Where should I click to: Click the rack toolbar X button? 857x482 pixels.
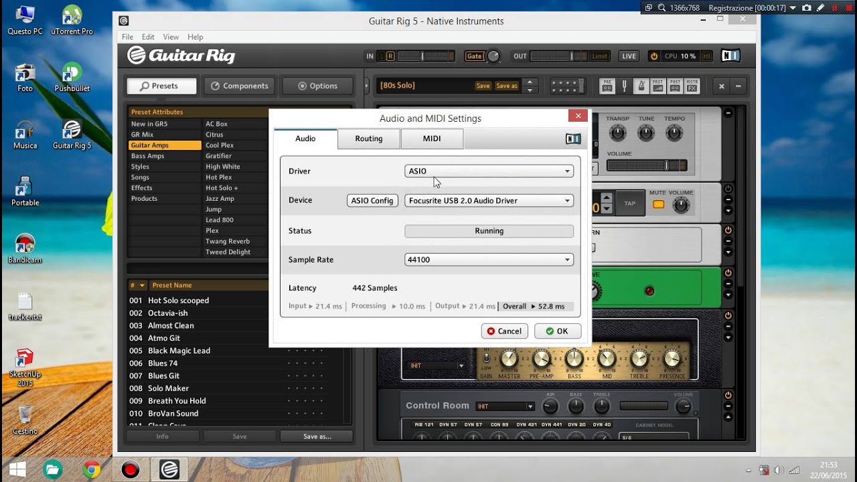click(722, 86)
